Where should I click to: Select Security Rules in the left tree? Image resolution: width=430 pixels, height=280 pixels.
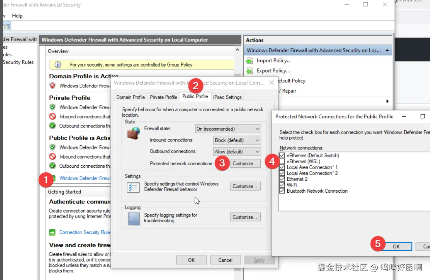18,62
